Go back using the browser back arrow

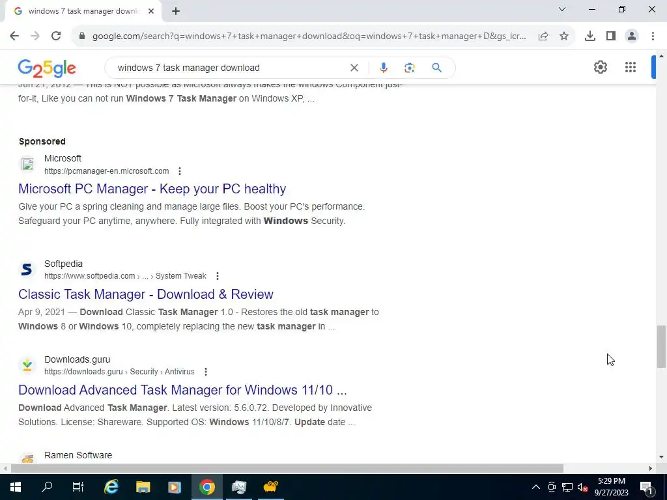click(14, 36)
